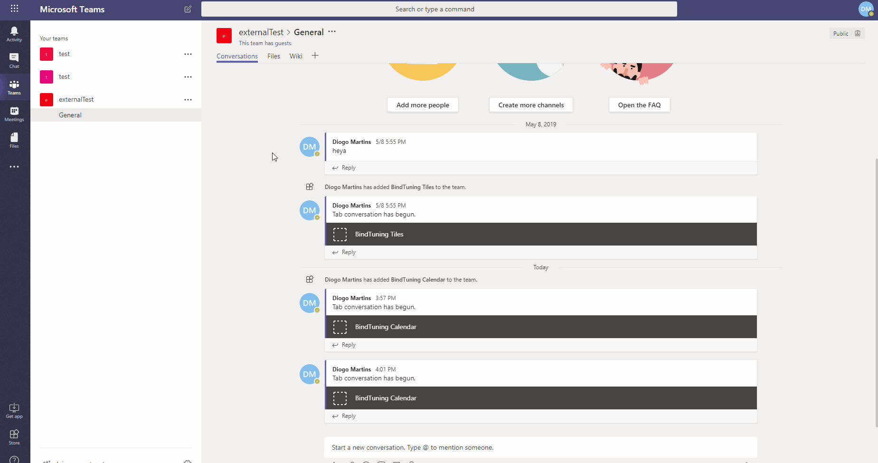The height and width of the screenshot is (463, 878).
Task: Open General channel more options menu
Action: click(x=332, y=32)
